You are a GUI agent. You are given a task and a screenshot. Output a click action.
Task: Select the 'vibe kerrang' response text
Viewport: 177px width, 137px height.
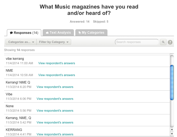pyautogui.click(x=15, y=59)
